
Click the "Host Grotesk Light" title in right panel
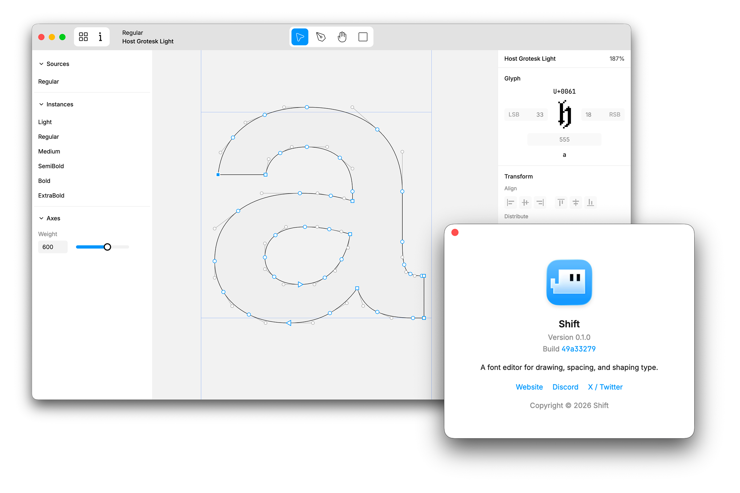tap(530, 59)
